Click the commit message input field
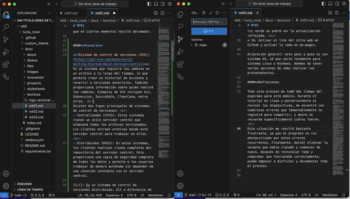Image resolution: width=350 pixels, height=199 pixels. 209,22
